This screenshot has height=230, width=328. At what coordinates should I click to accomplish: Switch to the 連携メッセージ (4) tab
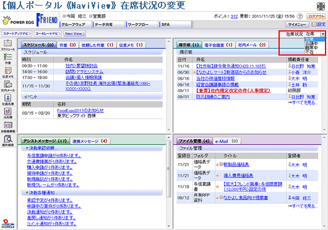pyautogui.click(x=90, y=141)
